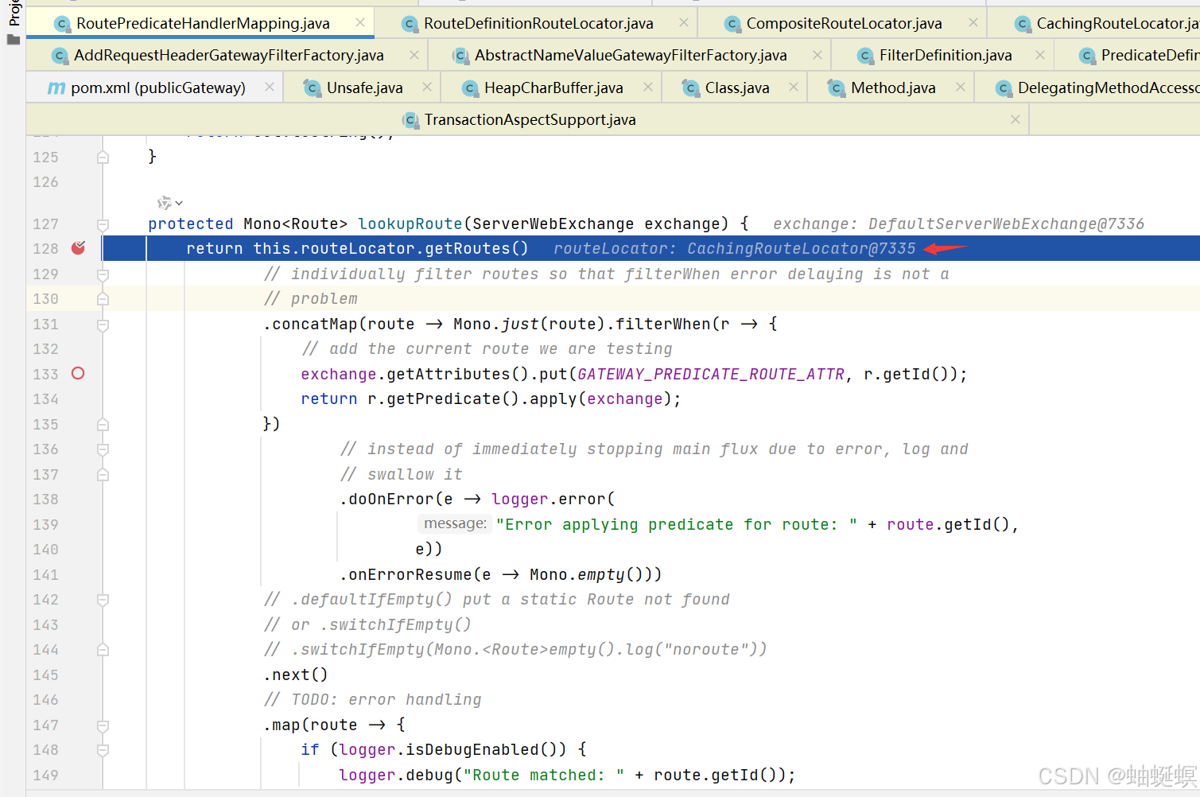Click // TODO: error handling comment

(x=372, y=699)
